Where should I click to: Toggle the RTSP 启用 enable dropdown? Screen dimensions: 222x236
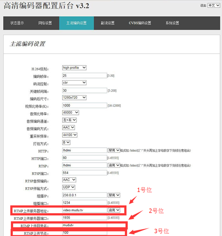(114, 165)
